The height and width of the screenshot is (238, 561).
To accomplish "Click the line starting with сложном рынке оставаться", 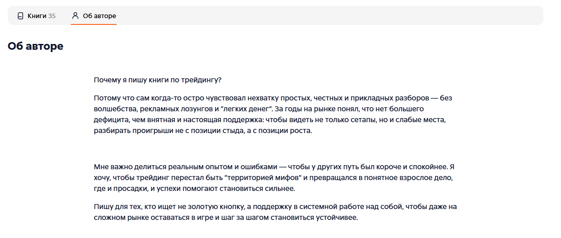I will point(226,217).
